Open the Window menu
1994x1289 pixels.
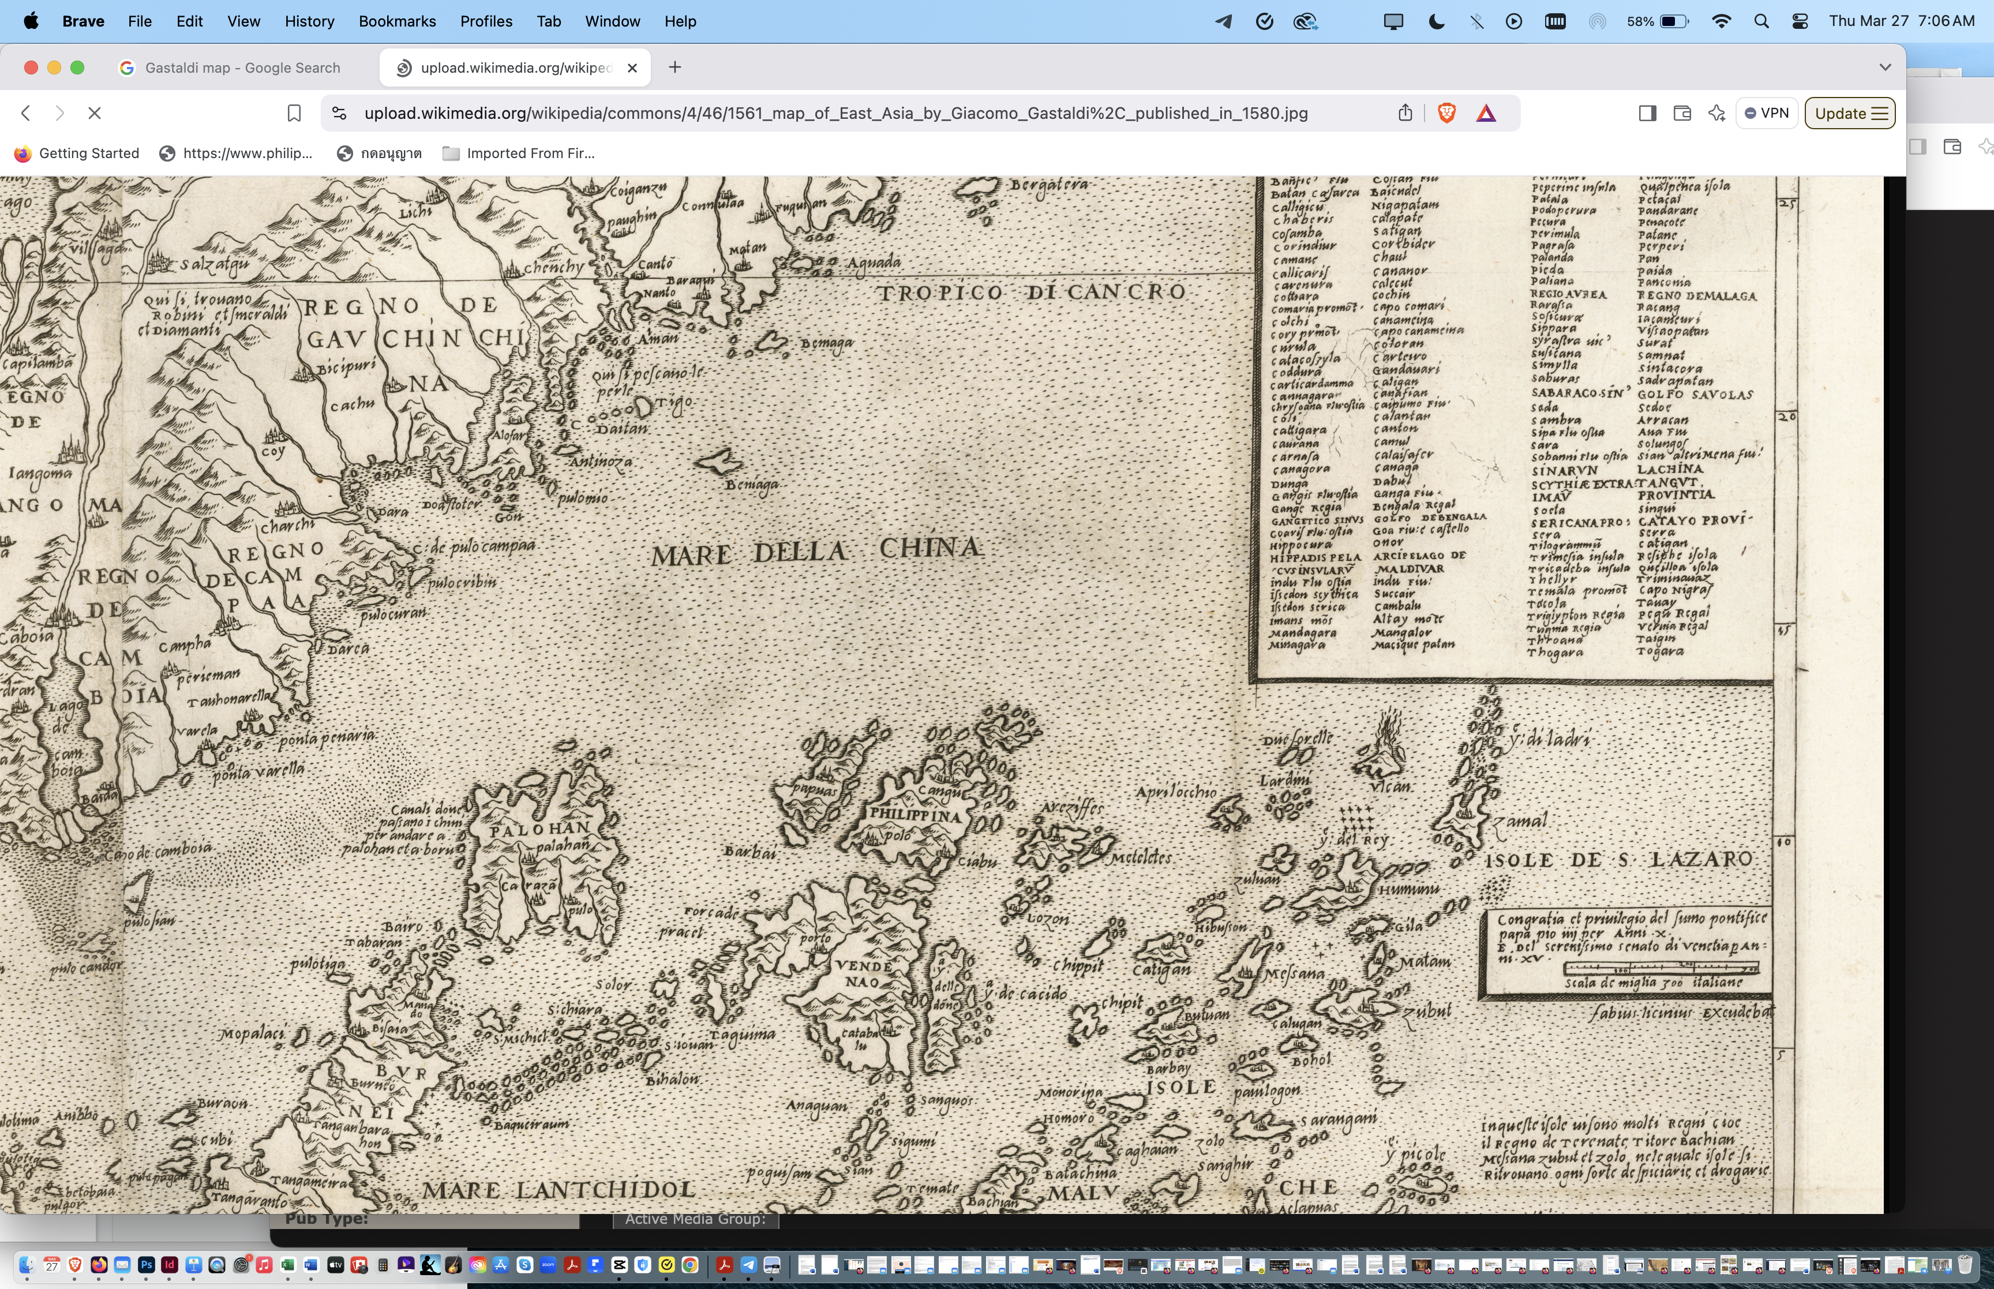[613, 21]
